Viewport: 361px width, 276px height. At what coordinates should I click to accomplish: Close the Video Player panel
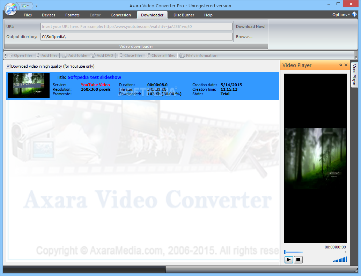[346, 65]
